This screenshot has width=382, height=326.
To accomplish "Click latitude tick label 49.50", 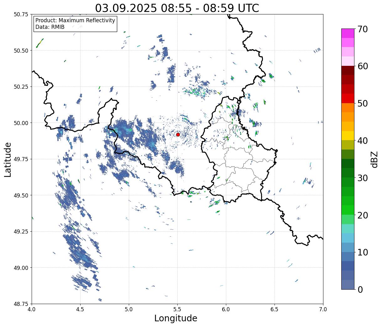I will pos(21,195).
